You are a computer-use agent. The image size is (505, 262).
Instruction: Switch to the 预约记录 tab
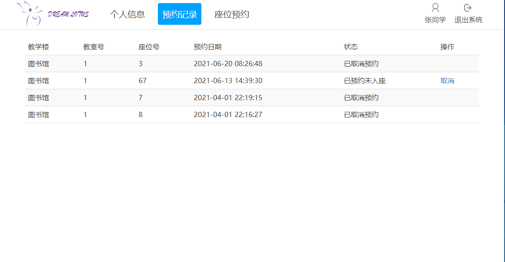179,14
